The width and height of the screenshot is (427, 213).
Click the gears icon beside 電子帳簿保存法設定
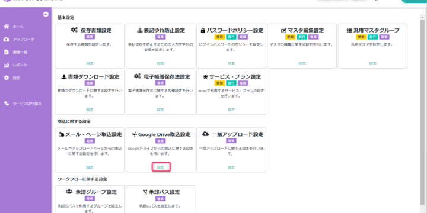[x=138, y=76]
